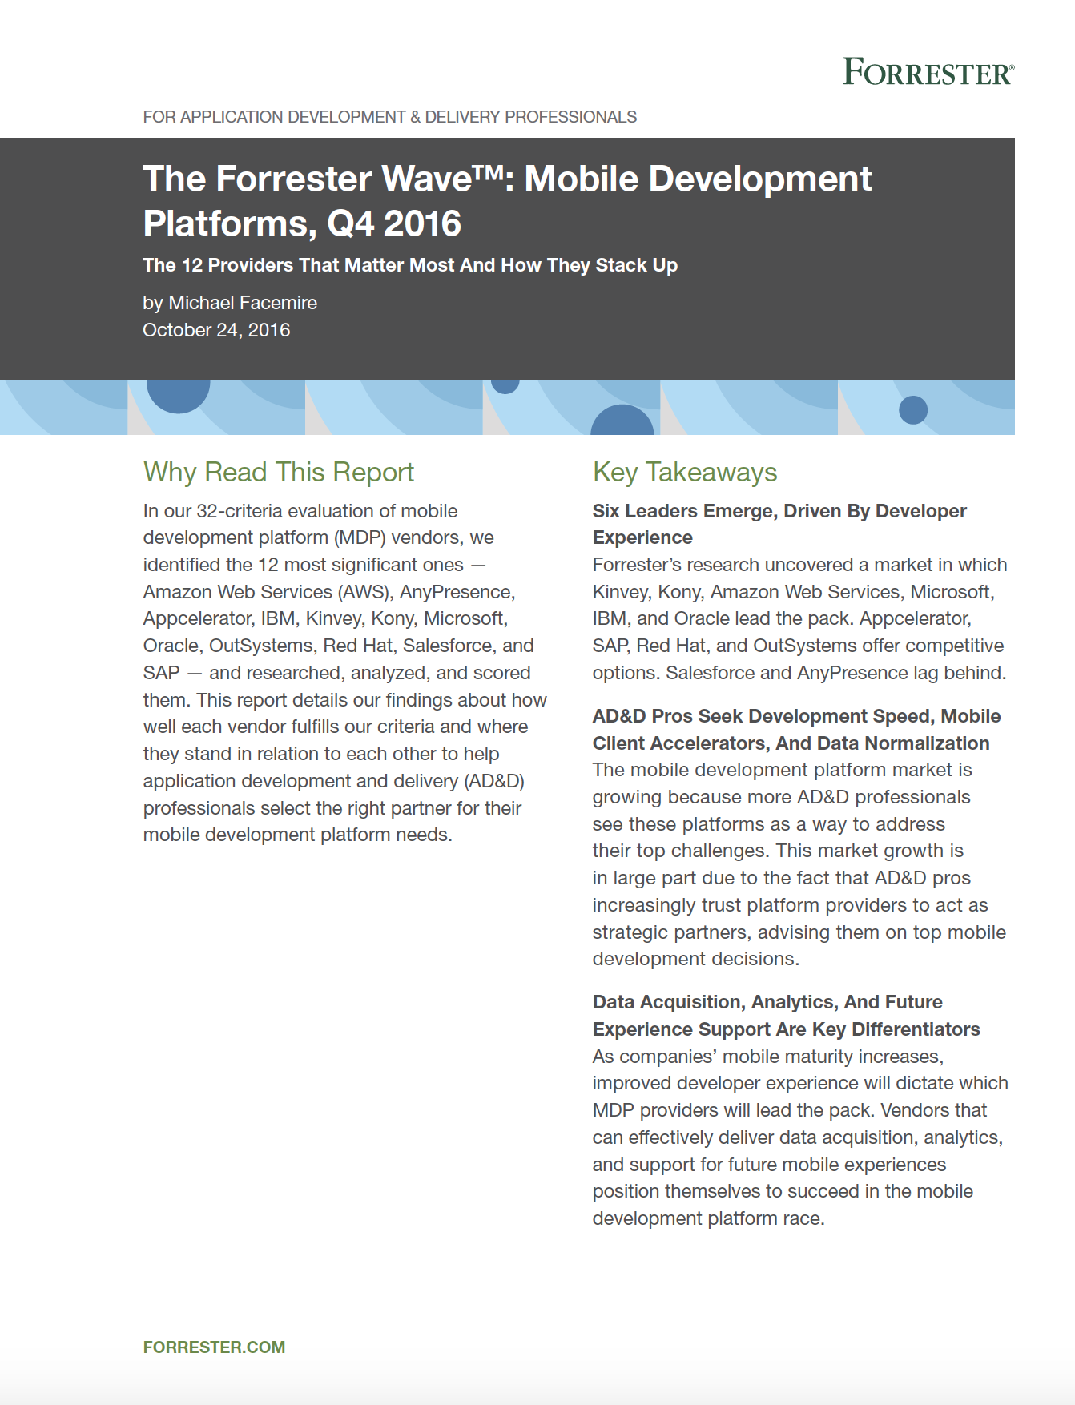Click 'Client Accelerators, And Data Normalization' line
Viewport: 1075px width, 1405px height.
coord(791,743)
